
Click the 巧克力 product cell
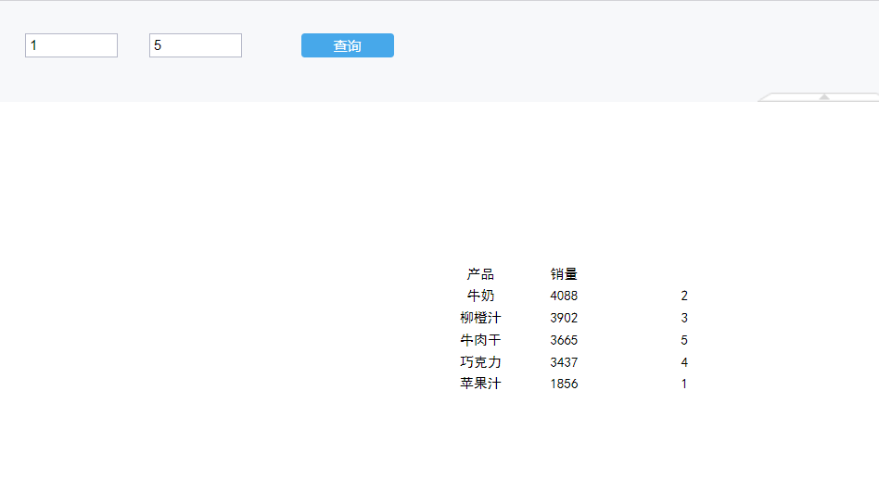click(x=480, y=362)
